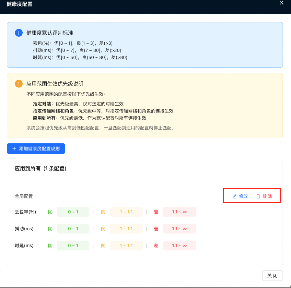
Task: Click the plus icon on the add rule button
Action: click(x=14, y=149)
